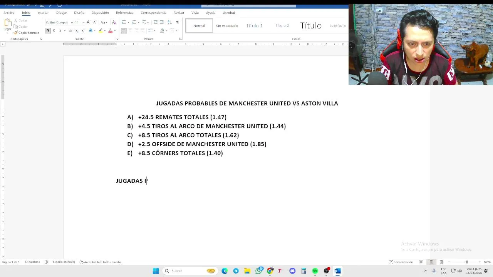Switch to the Insertar tab
Screen dimensions: 493x277
(43, 13)
